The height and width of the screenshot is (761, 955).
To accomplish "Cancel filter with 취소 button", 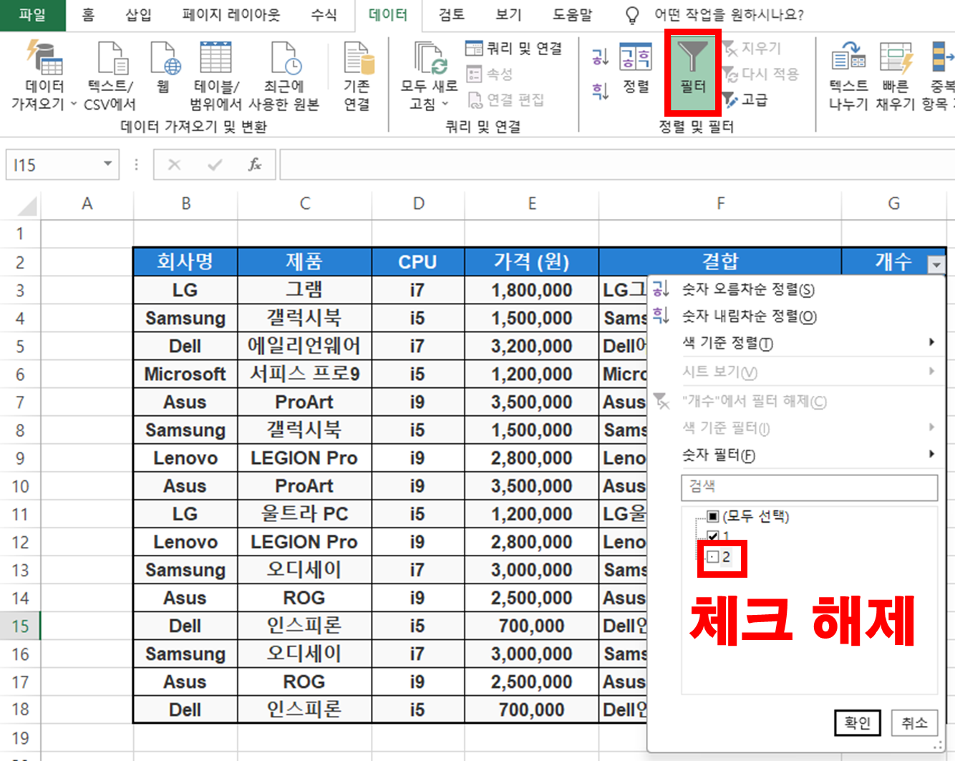I will click(914, 723).
